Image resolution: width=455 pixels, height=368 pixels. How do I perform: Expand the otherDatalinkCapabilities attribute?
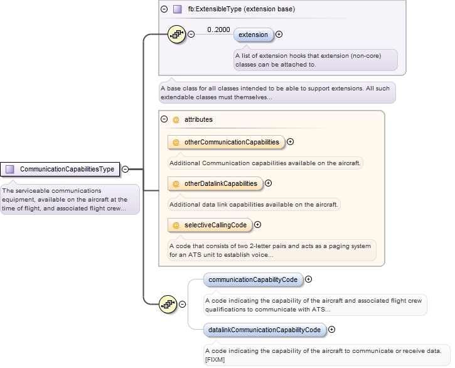point(269,183)
